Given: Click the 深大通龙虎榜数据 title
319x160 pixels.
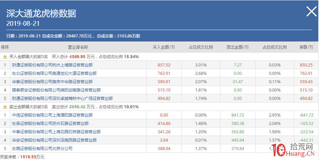Looking at the screenshot, I should pos(41,13).
